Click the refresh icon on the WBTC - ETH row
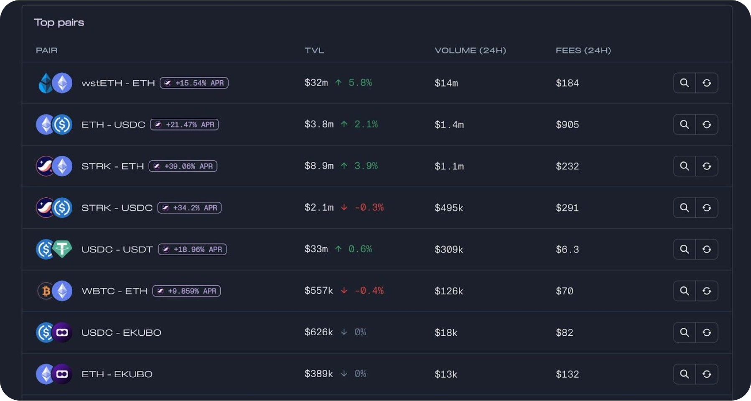This screenshot has height=401, width=751. point(707,291)
